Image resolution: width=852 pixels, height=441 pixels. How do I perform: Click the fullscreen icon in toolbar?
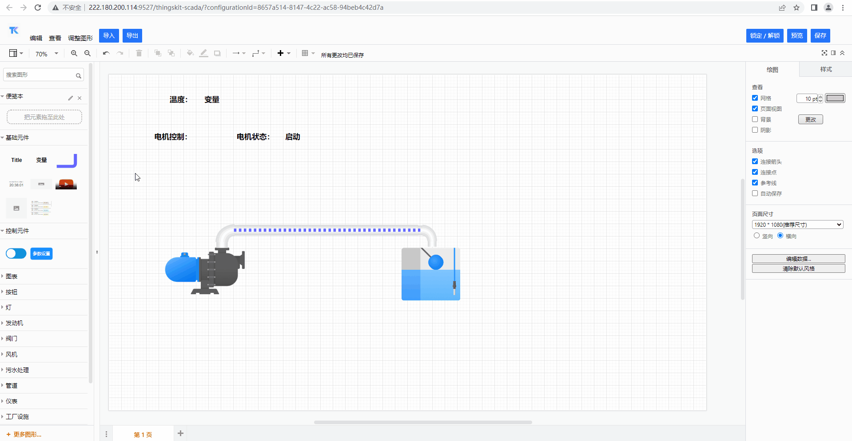coord(824,53)
